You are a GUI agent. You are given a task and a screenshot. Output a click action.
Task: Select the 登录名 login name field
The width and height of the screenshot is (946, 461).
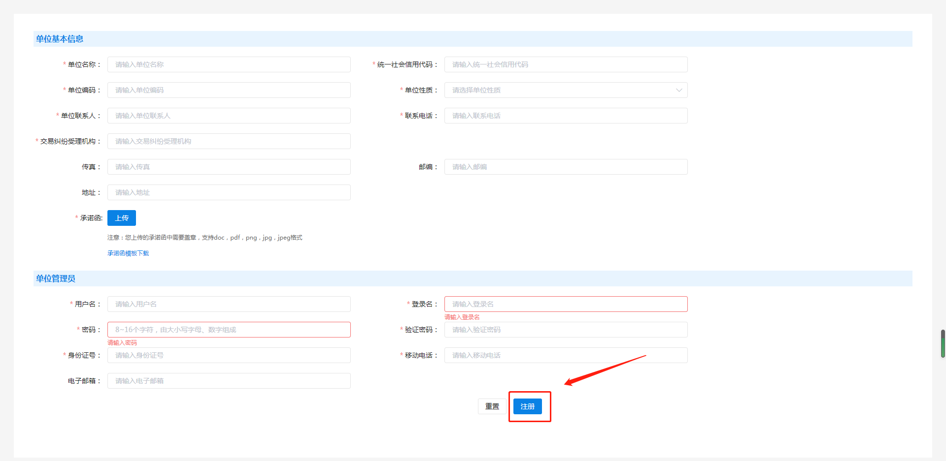tap(566, 304)
